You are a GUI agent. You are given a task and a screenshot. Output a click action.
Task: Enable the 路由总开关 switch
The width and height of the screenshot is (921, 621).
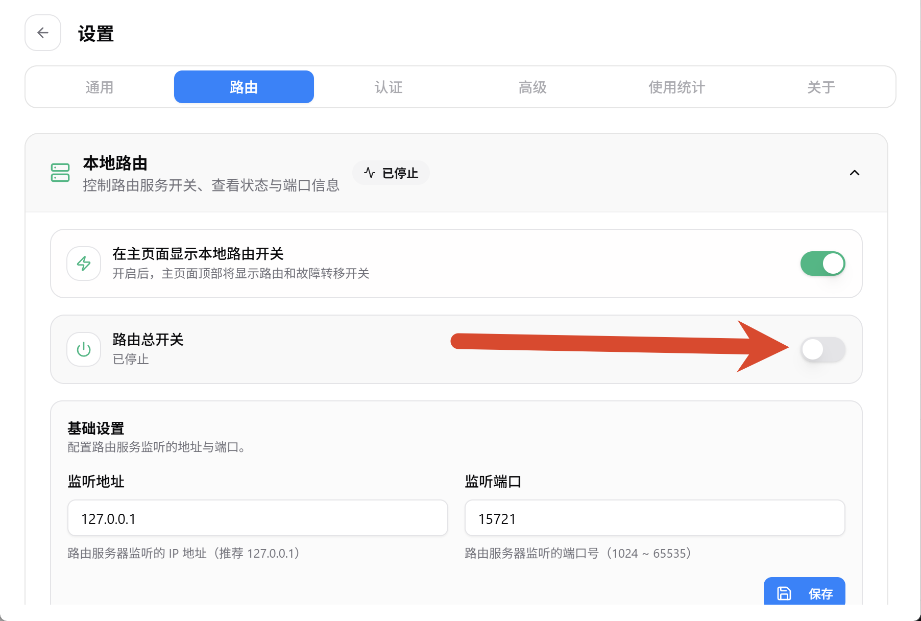[x=823, y=349]
